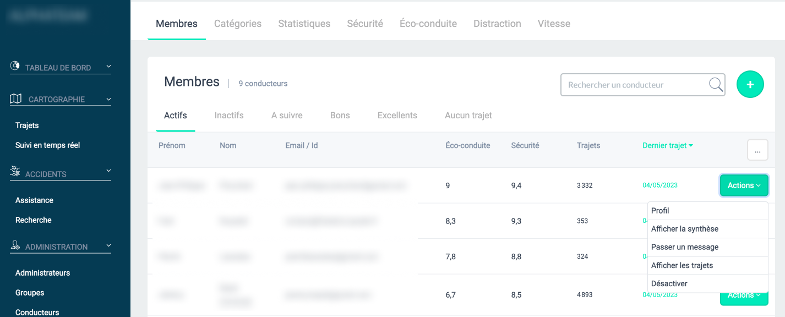Click the 3332 trajets cell

click(x=585, y=185)
